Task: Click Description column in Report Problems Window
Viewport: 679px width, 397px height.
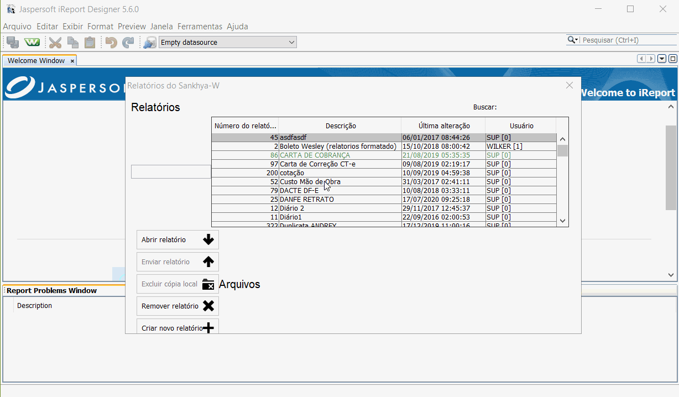Action: [x=34, y=305]
